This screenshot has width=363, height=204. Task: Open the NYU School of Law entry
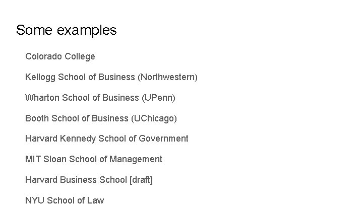point(65,199)
